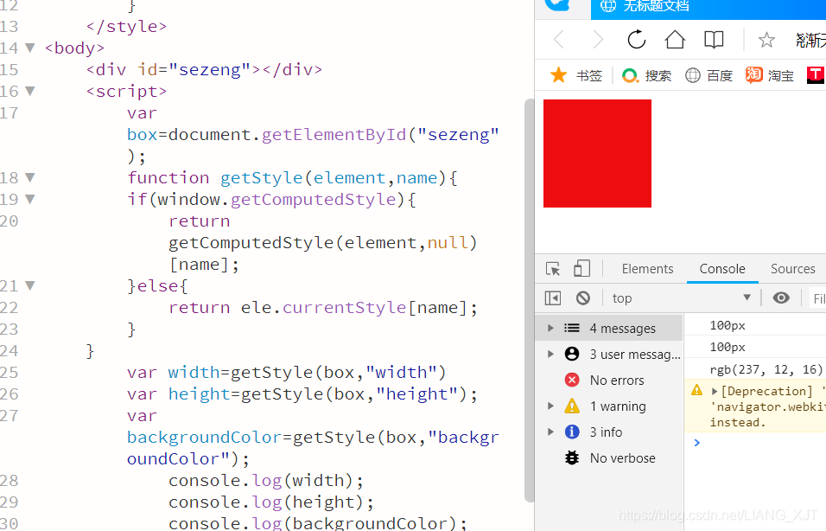Click the red T bookmark icon
Image resolution: width=826 pixels, height=531 pixels.
pos(816,75)
